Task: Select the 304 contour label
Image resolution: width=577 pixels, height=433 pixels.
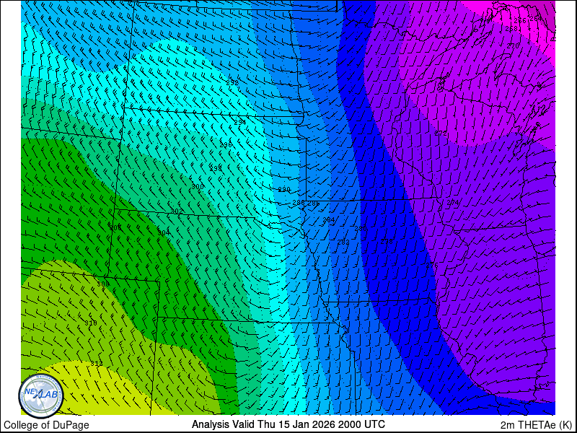Action: pos(164,232)
